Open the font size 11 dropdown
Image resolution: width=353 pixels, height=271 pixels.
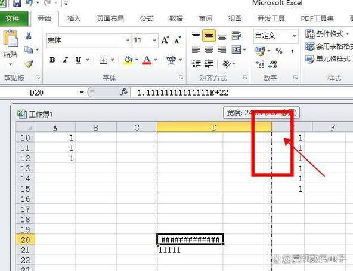pos(154,41)
